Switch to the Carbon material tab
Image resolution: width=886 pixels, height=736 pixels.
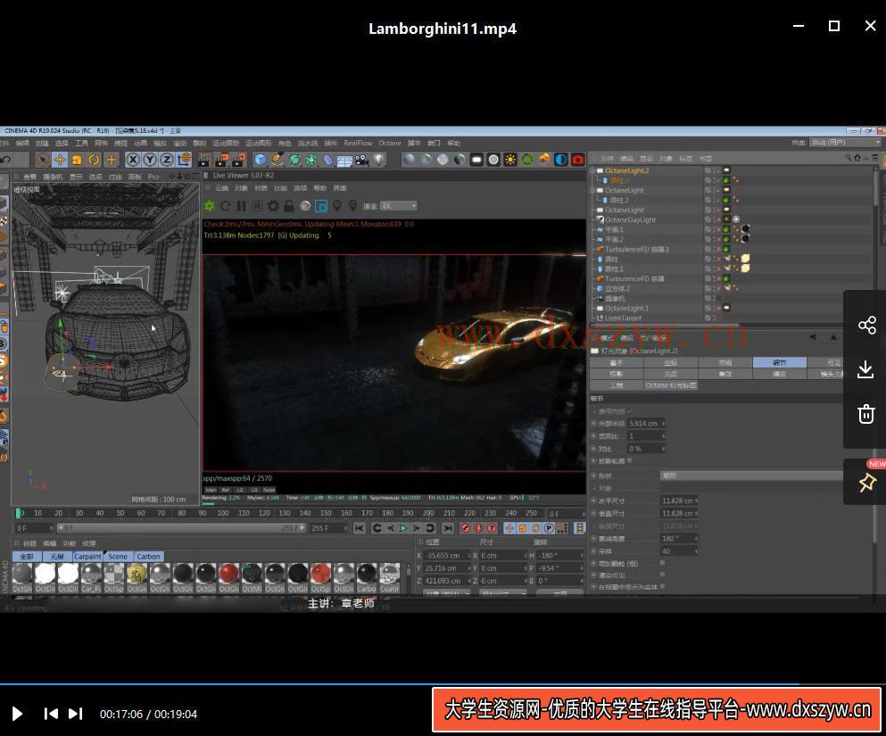pos(149,557)
